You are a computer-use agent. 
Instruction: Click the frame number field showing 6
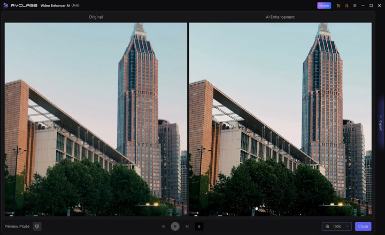coord(199,226)
